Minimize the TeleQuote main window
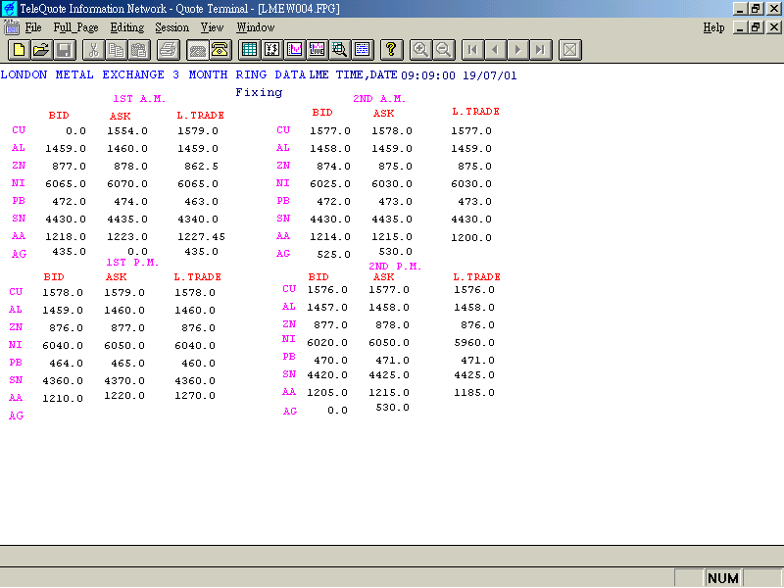Screen dimensions: 784x588 (x=740, y=9)
